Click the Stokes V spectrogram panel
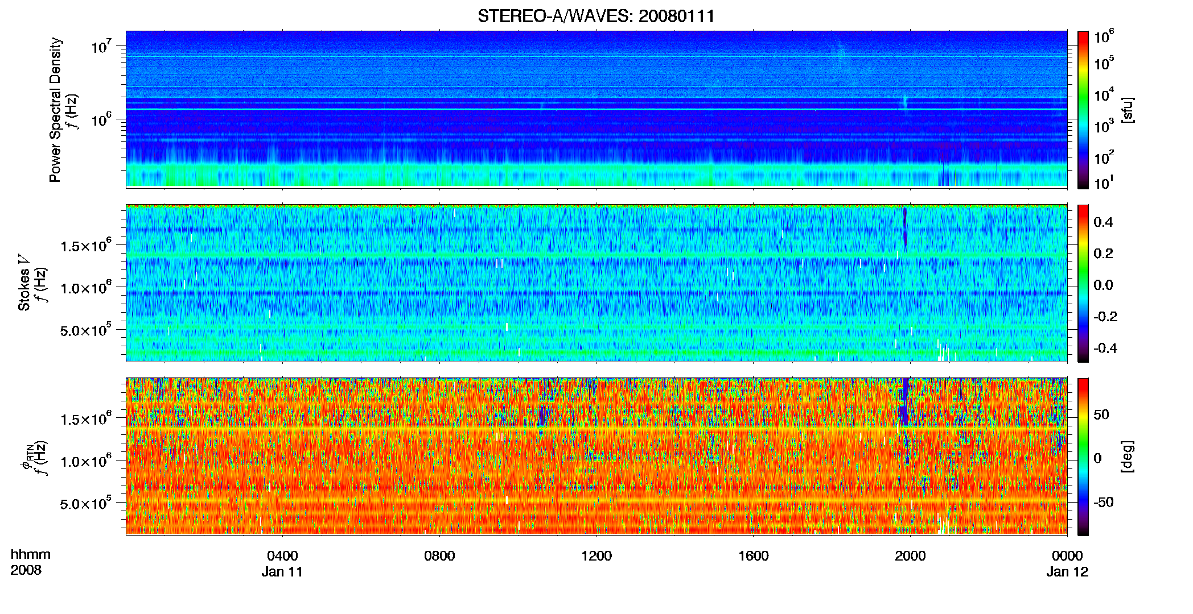The width and height of the screenshot is (1193, 614). point(596,283)
